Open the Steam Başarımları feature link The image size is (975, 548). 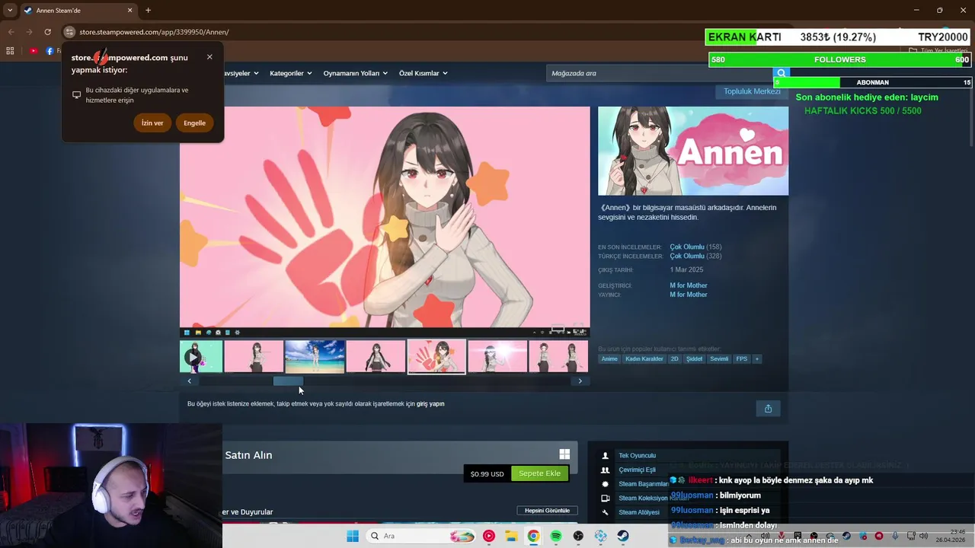[644, 484]
